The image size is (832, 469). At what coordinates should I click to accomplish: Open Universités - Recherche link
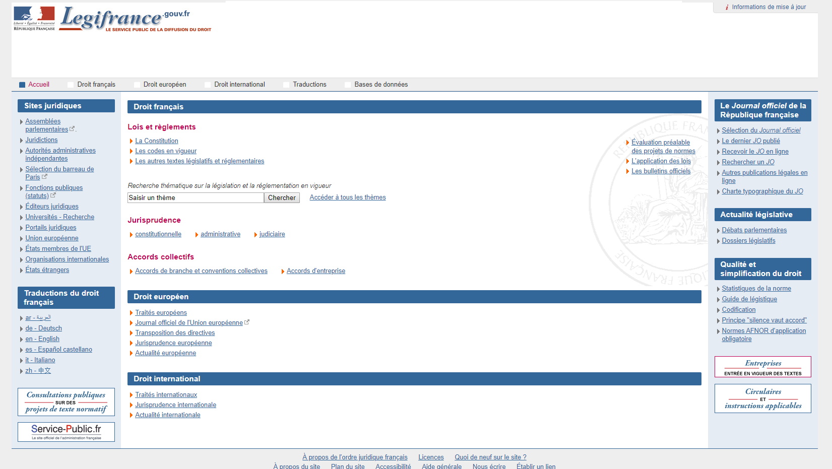[x=59, y=217]
